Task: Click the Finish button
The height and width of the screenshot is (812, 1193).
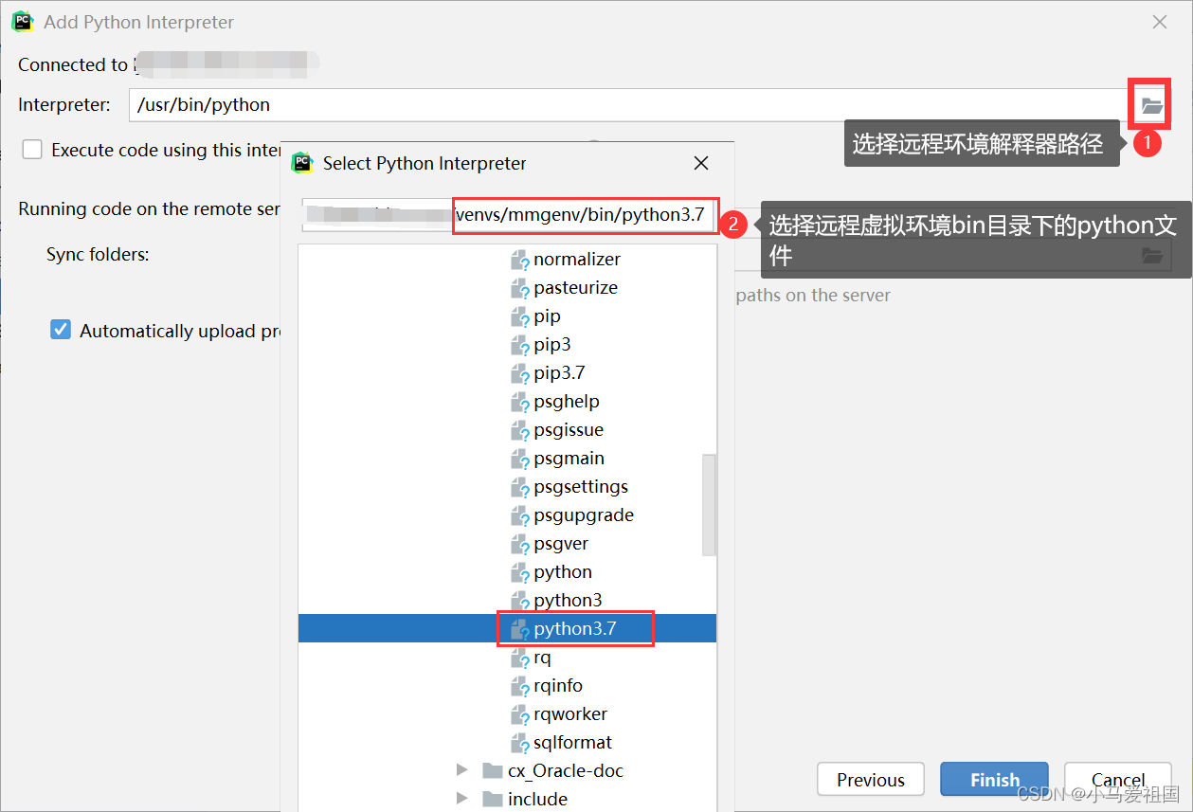Action: pos(994,780)
